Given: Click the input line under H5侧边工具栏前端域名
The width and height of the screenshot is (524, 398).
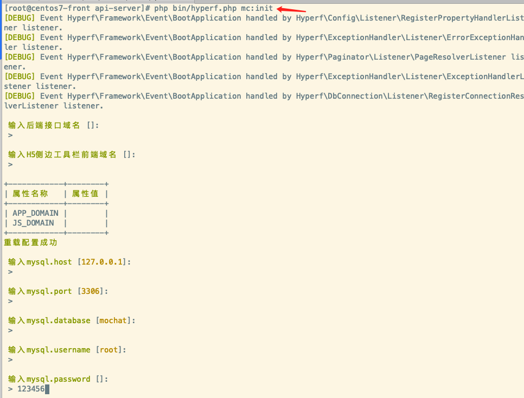Looking at the screenshot, I should [x=11, y=165].
